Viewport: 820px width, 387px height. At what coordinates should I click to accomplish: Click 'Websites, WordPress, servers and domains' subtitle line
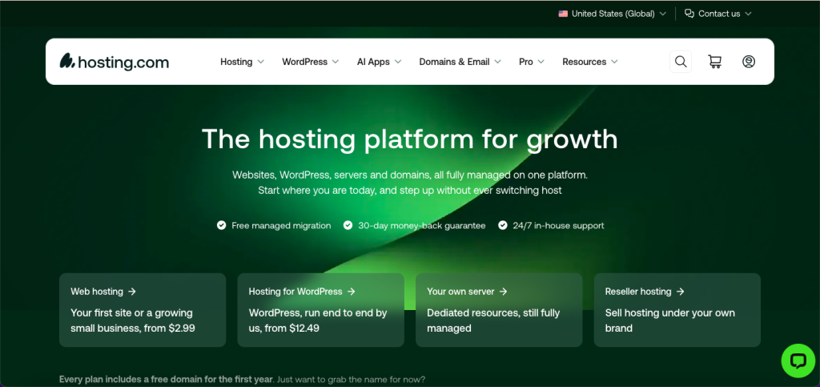pyautogui.click(x=410, y=175)
